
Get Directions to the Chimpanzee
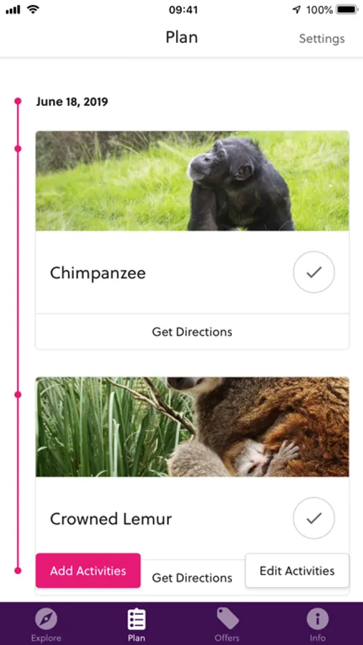coord(193,332)
